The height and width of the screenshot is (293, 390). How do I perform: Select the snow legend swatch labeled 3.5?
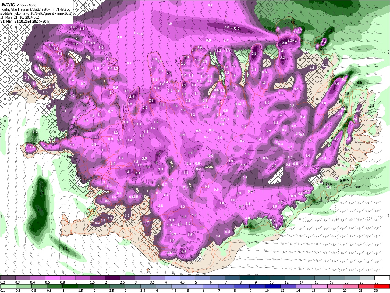(157, 278)
